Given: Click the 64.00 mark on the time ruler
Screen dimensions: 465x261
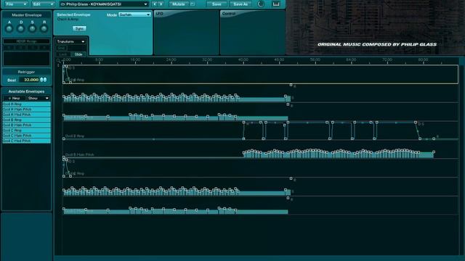Looking at the screenshot, I should point(351,59).
